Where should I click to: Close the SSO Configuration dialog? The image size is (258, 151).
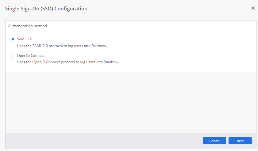point(253,8)
